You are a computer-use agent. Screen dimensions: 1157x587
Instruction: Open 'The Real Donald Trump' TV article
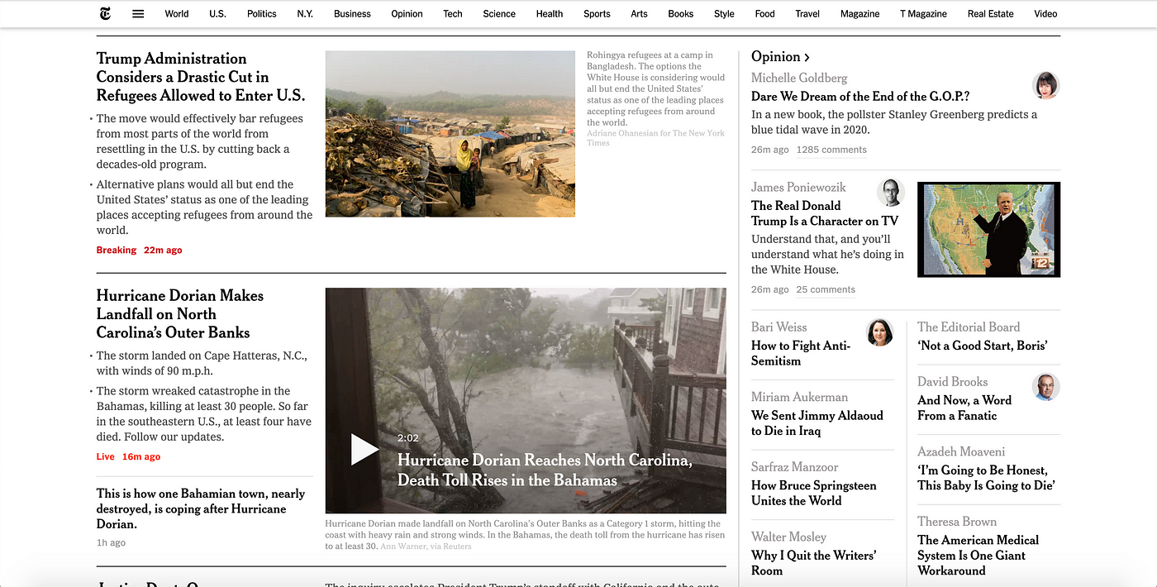tap(825, 213)
